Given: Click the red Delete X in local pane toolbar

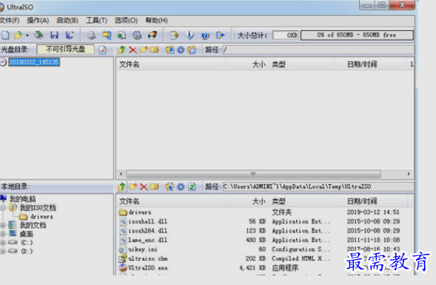Looking at the screenshot, I should [x=144, y=187].
